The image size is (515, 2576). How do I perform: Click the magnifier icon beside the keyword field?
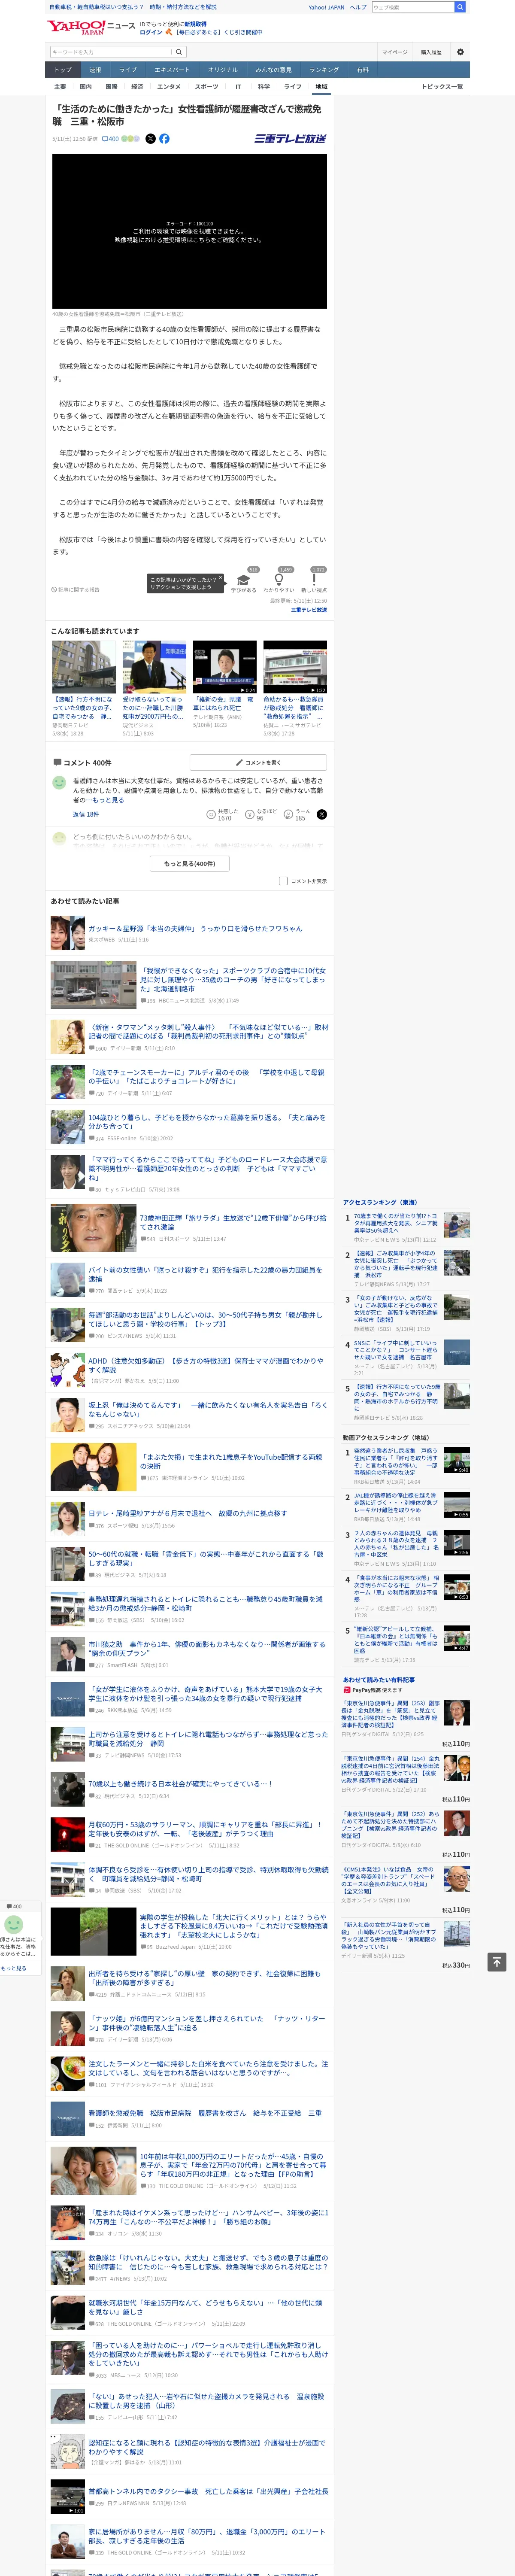179,52
